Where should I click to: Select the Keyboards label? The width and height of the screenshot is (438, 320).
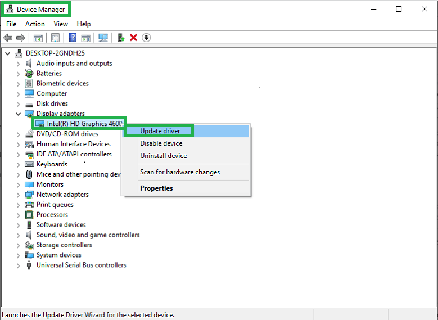click(52, 164)
